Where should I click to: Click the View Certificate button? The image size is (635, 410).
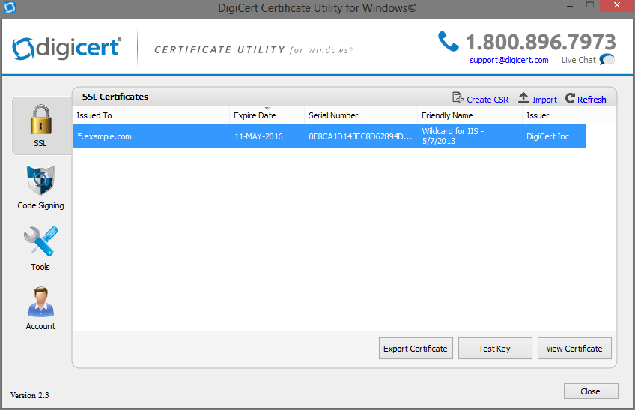(x=574, y=349)
